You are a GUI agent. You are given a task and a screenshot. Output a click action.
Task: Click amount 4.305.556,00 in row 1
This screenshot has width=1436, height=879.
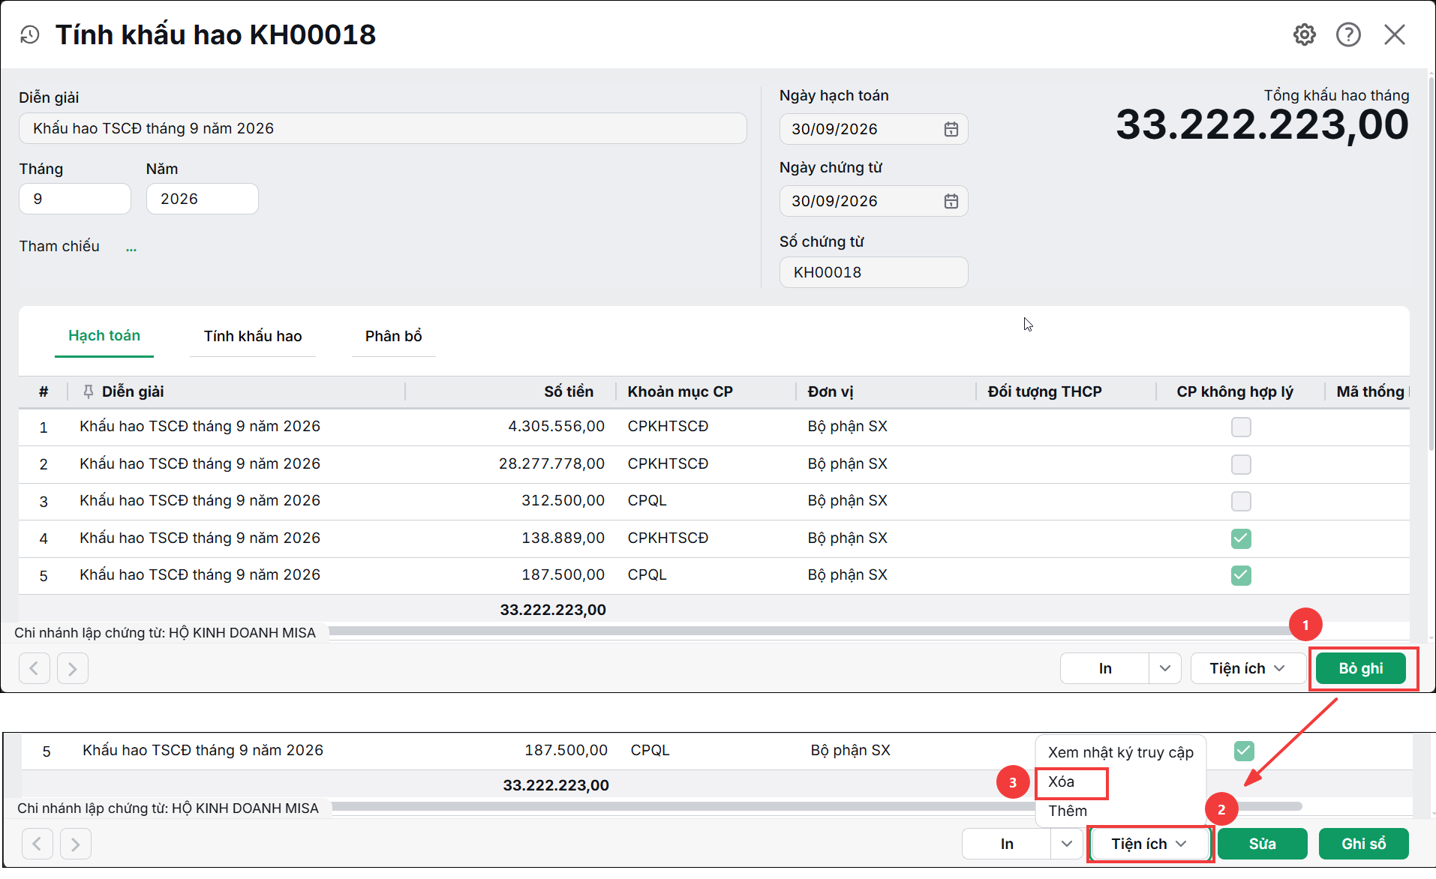click(x=556, y=426)
